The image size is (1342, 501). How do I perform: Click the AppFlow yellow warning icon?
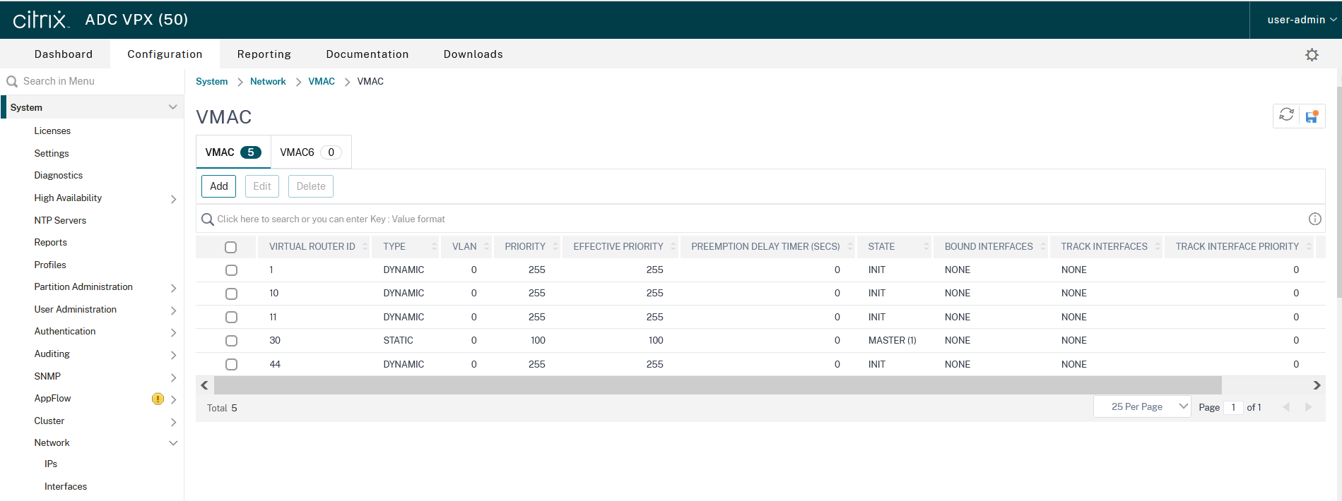pyautogui.click(x=158, y=399)
